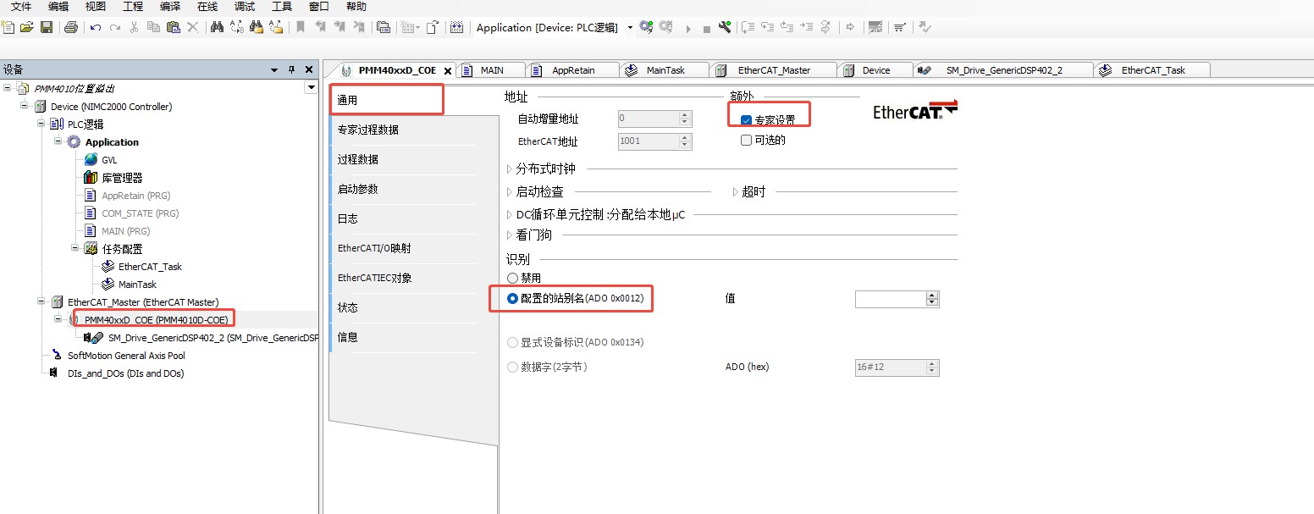This screenshot has width=1314, height=514.
Task: Select DIs_and_DOs node in device tree
Action: [x=125, y=373]
